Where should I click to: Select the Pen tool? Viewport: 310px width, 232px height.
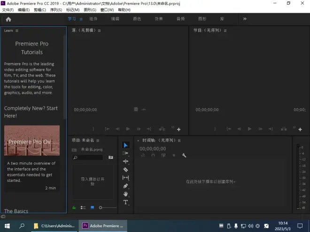[125, 186]
